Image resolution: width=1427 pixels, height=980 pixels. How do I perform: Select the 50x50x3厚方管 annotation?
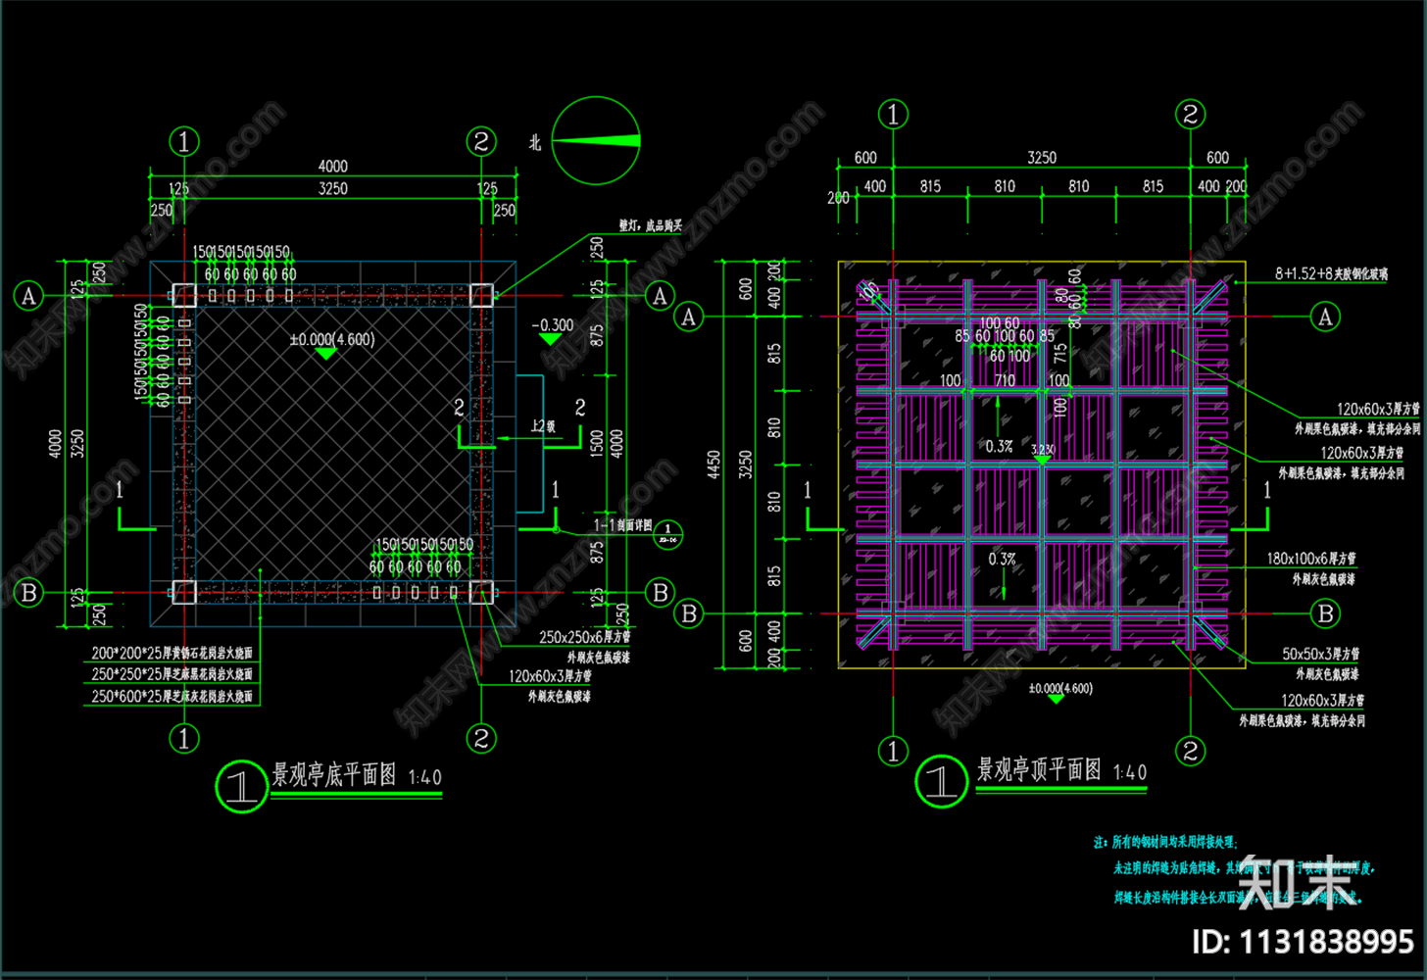tap(1320, 654)
